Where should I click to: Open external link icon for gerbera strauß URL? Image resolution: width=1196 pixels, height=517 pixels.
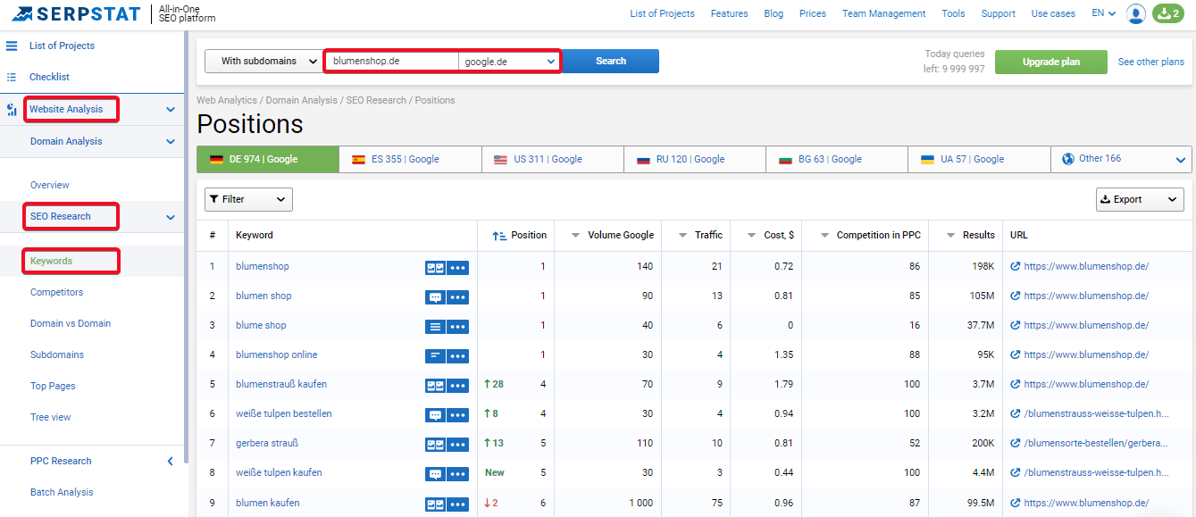(1016, 443)
